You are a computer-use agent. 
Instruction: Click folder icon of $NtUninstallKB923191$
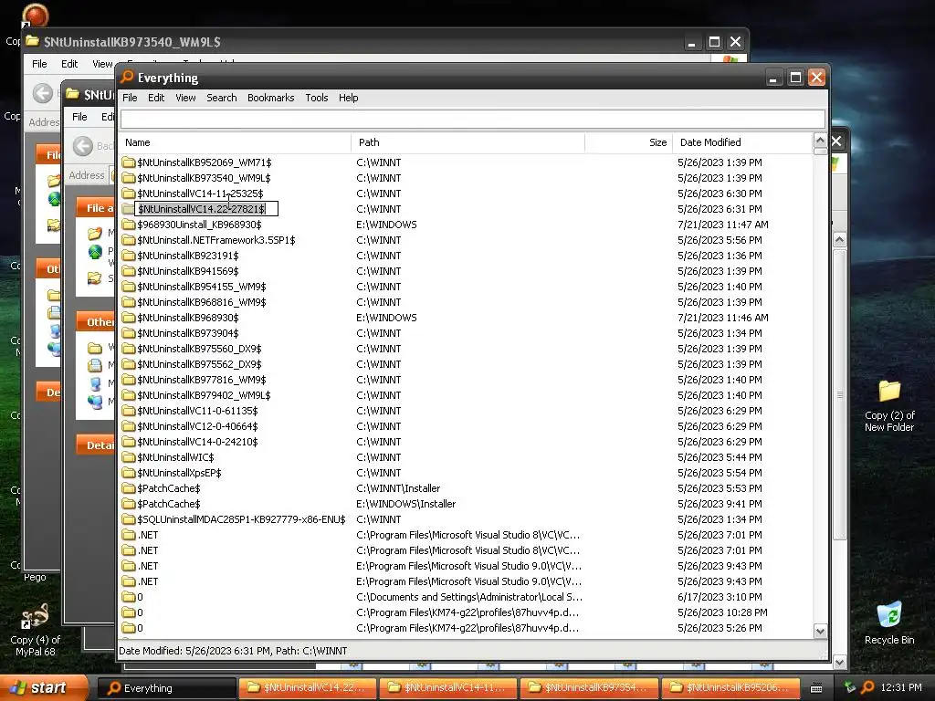[128, 256]
